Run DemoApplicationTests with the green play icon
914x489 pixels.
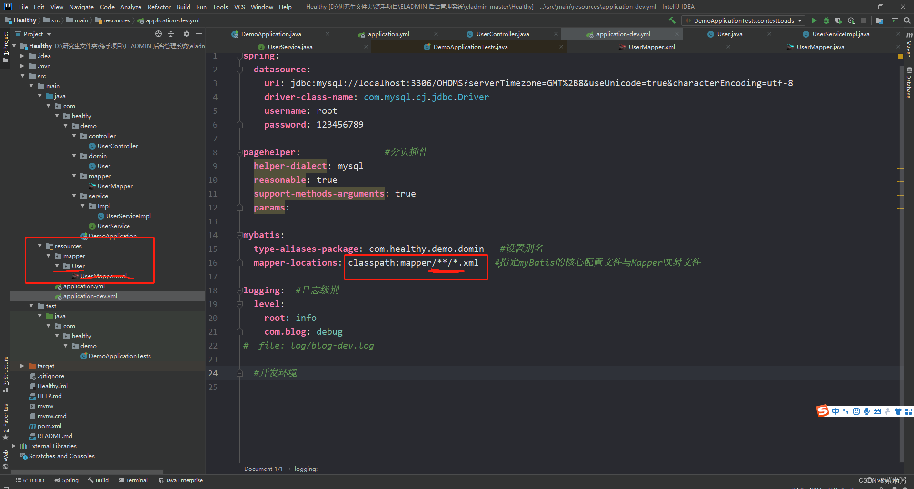pyautogui.click(x=814, y=20)
